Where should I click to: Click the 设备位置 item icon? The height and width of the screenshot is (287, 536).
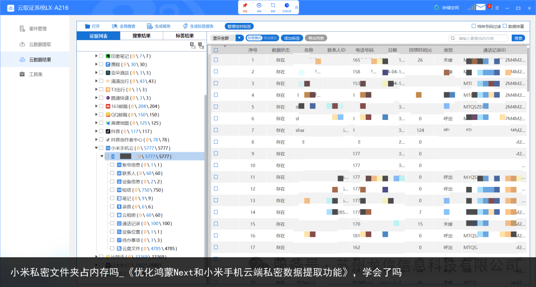119,231
